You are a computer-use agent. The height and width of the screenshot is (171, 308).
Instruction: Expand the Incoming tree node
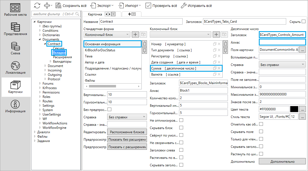click(46, 70)
